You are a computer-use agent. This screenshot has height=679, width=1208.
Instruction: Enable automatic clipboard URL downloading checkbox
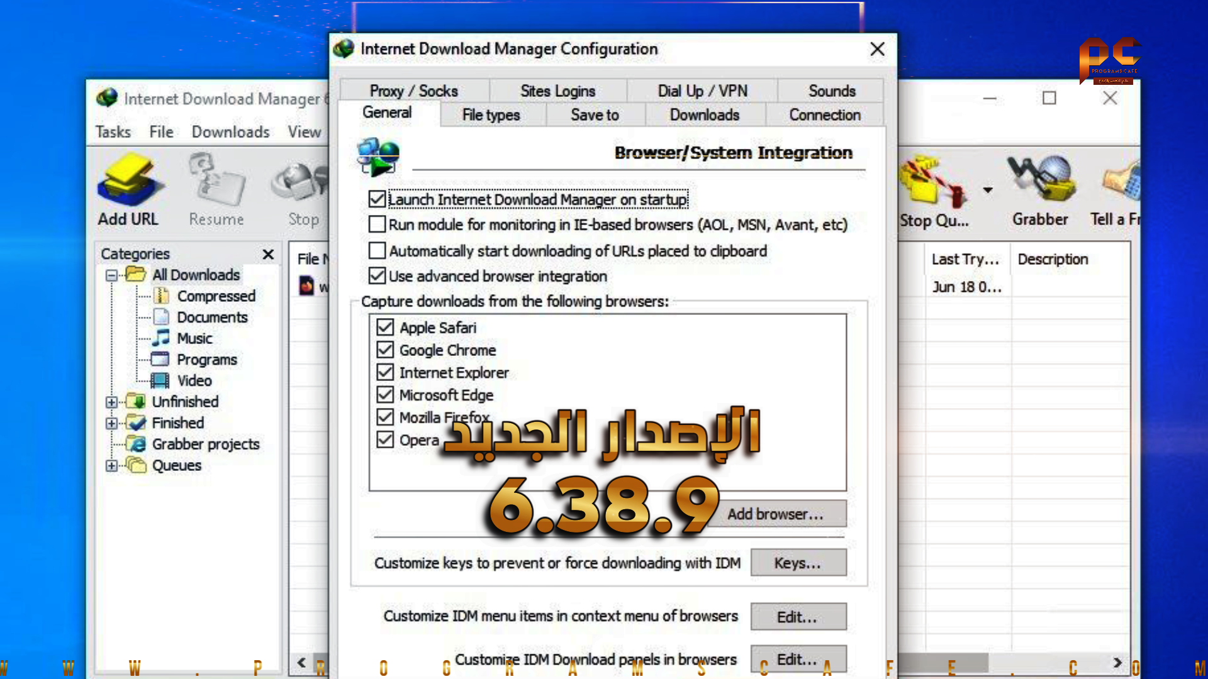click(x=377, y=251)
